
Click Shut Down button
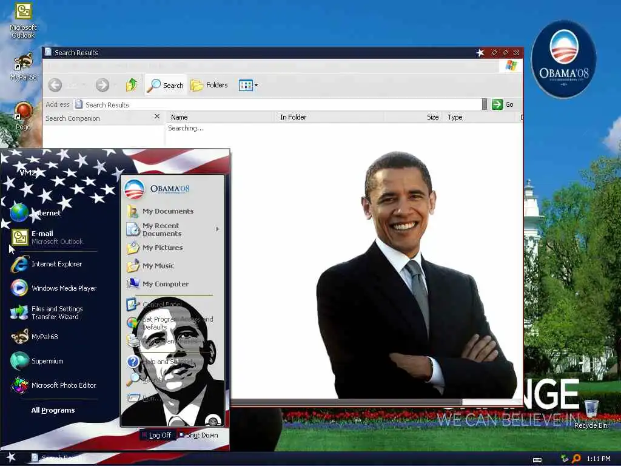tap(198, 435)
